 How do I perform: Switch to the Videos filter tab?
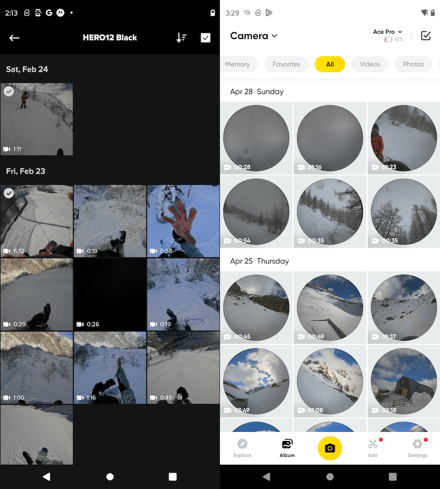pyautogui.click(x=370, y=64)
